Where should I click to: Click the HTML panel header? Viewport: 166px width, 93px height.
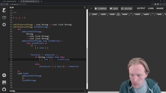(x=47, y=91)
